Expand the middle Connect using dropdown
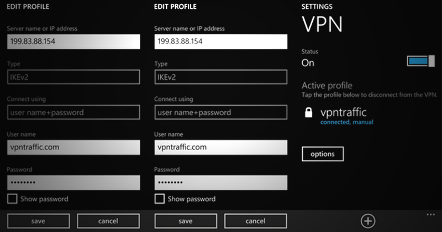The width and height of the screenshot is (442, 232). tap(221, 112)
